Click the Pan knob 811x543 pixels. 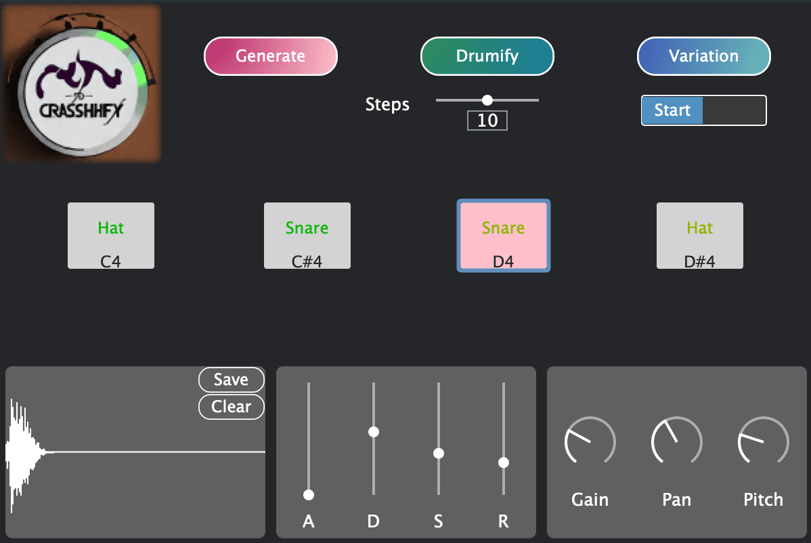[x=676, y=442]
